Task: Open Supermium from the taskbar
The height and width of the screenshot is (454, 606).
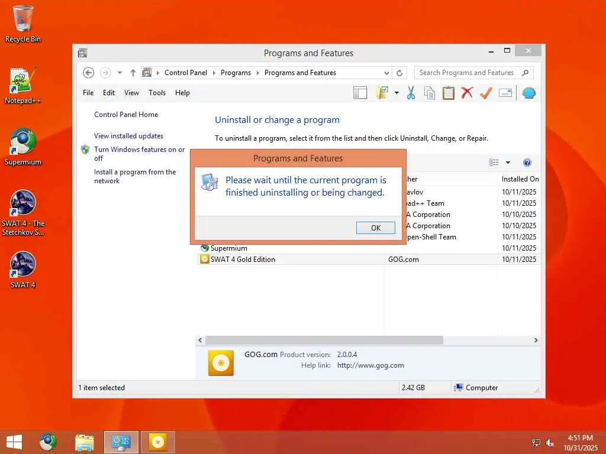Action: pos(48,442)
